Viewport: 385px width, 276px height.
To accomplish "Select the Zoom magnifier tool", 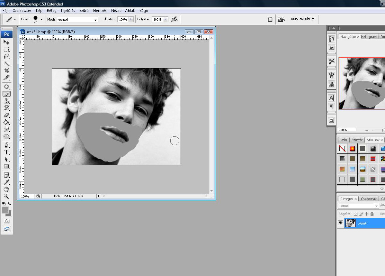I will [x=6, y=196].
